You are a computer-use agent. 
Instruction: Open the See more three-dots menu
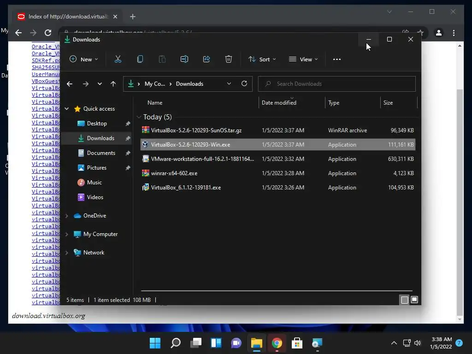coord(337,59)
